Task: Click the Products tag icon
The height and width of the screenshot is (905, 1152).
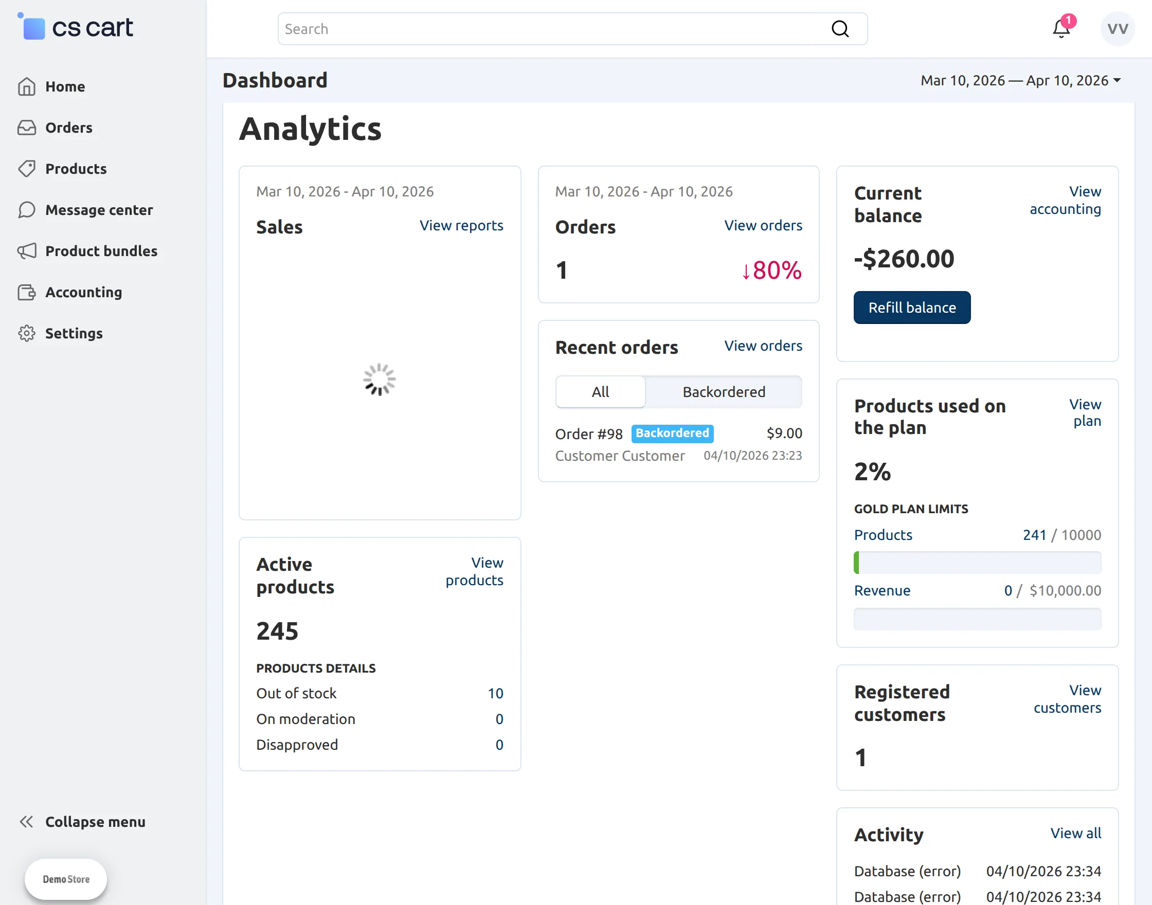Action: point(27,169)
